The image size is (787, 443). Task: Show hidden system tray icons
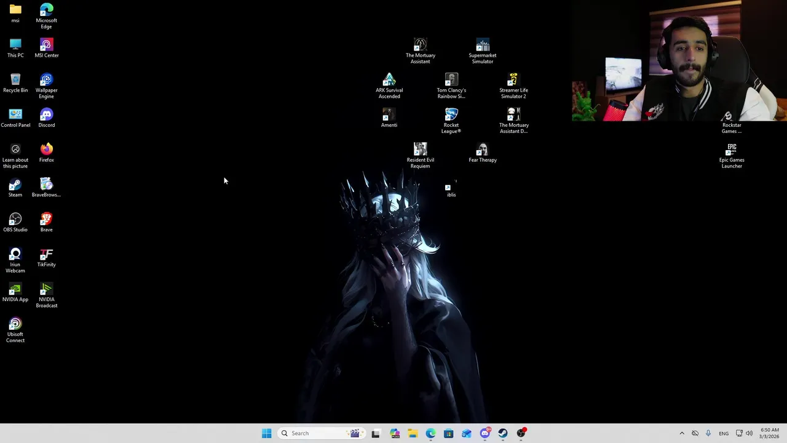click(682, 433)
